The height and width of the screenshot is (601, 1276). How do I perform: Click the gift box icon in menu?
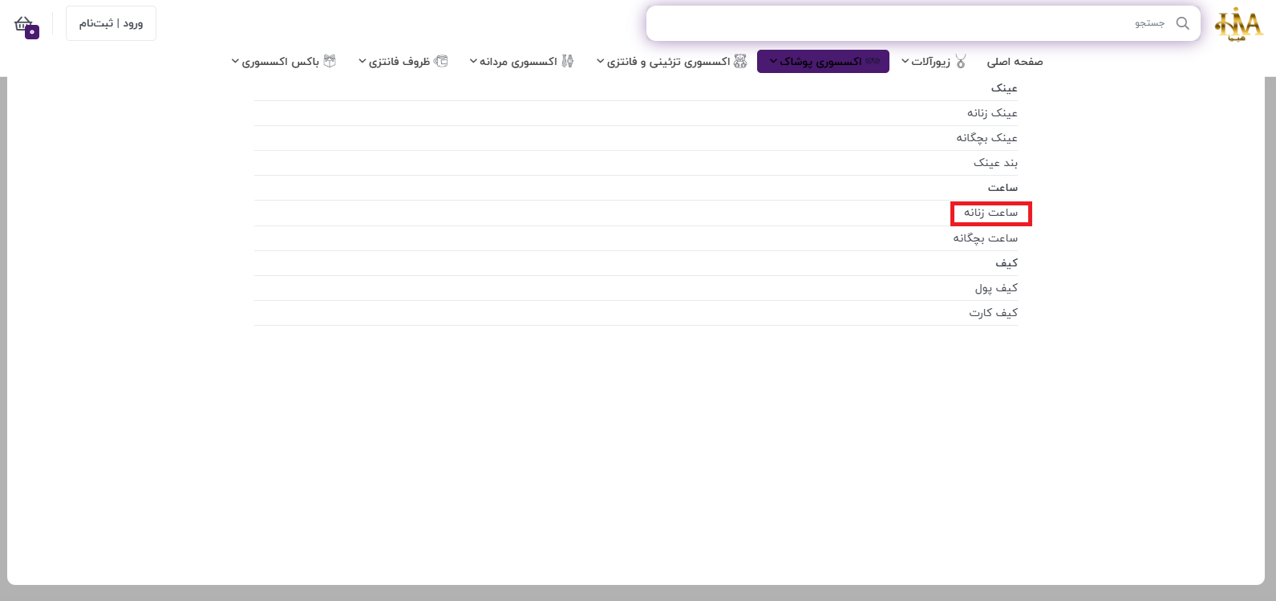pyautogui.click(x=330, y=62)
